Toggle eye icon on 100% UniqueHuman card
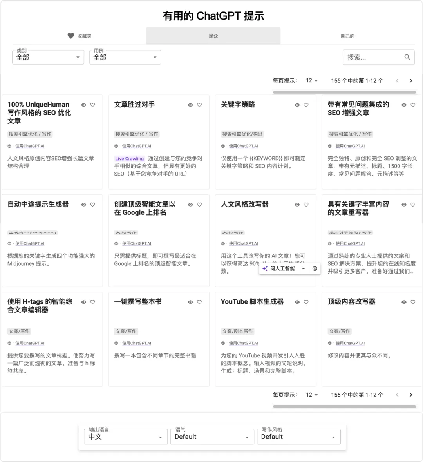Screen dimensions: 423x462 [84, 105]
